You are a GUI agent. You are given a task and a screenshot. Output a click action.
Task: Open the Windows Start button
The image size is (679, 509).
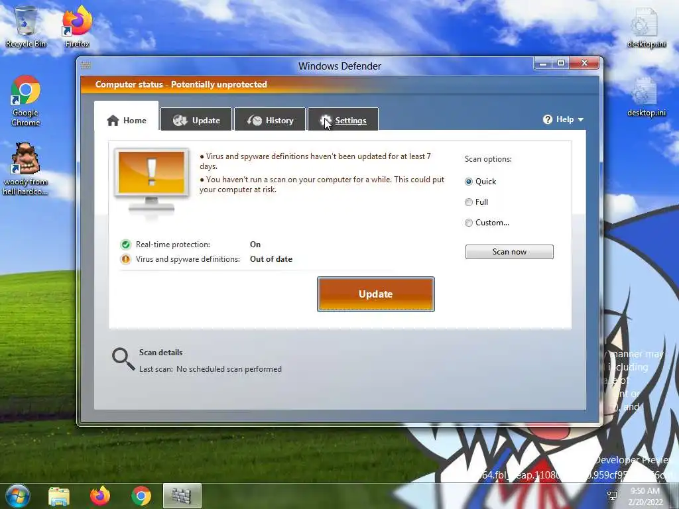coord(17,496)
